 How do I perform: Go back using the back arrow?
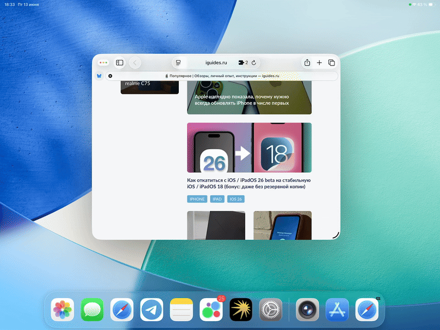coord(135,62)
